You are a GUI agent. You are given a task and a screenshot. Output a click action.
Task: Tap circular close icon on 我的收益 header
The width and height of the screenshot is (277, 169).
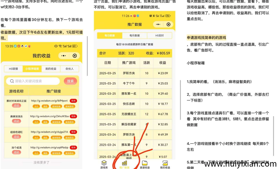75,56
